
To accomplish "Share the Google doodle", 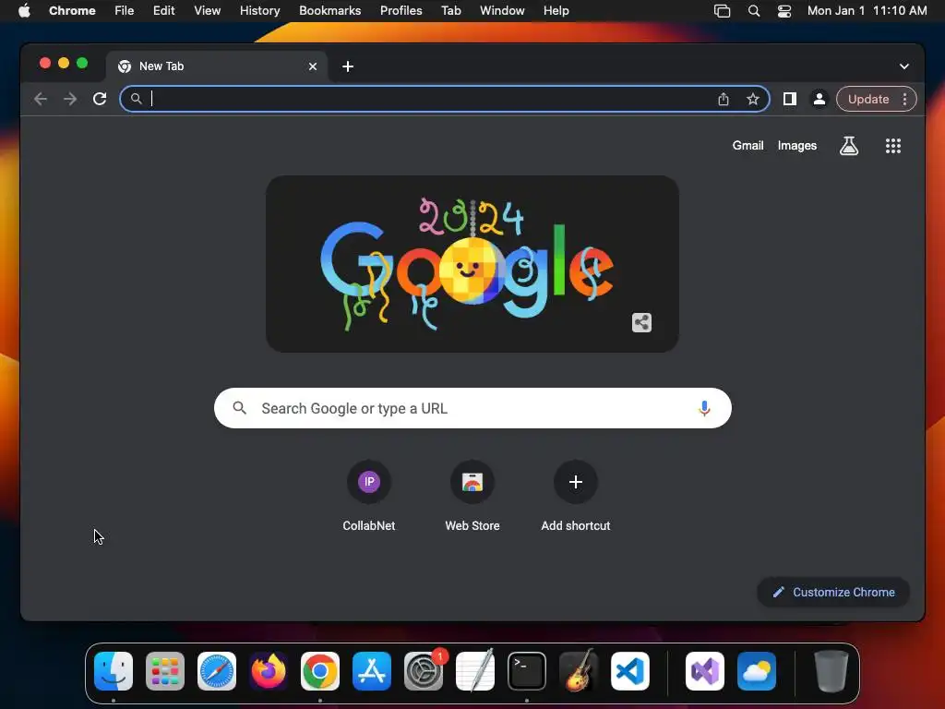I will [642, 322].
